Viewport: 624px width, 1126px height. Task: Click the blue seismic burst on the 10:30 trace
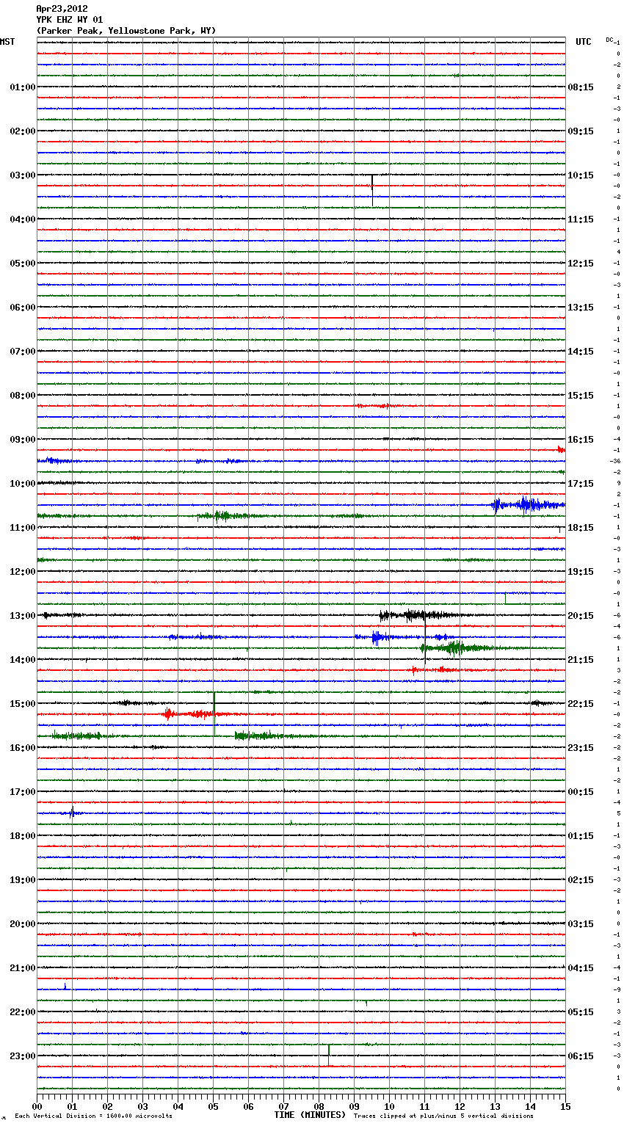(527, 505)
